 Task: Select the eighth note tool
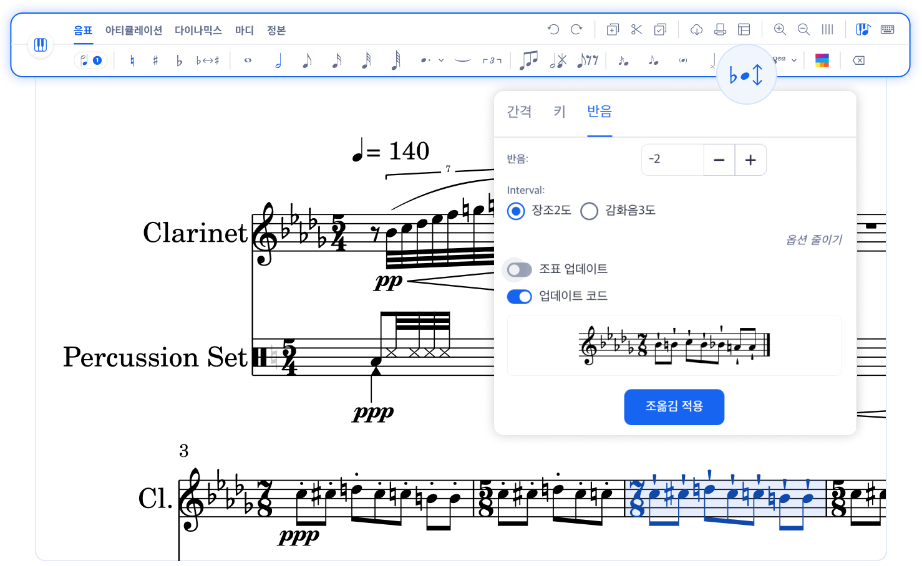click(306, 60)
